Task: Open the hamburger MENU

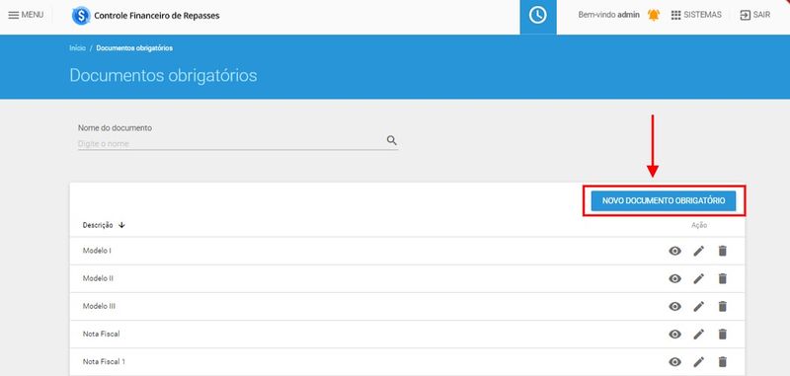Action: pos(26,15)
